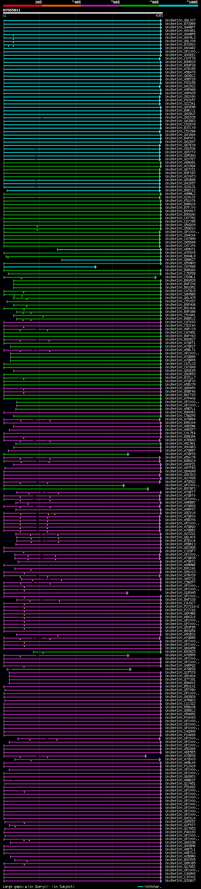Select the query name AV565011

point(12,10)
